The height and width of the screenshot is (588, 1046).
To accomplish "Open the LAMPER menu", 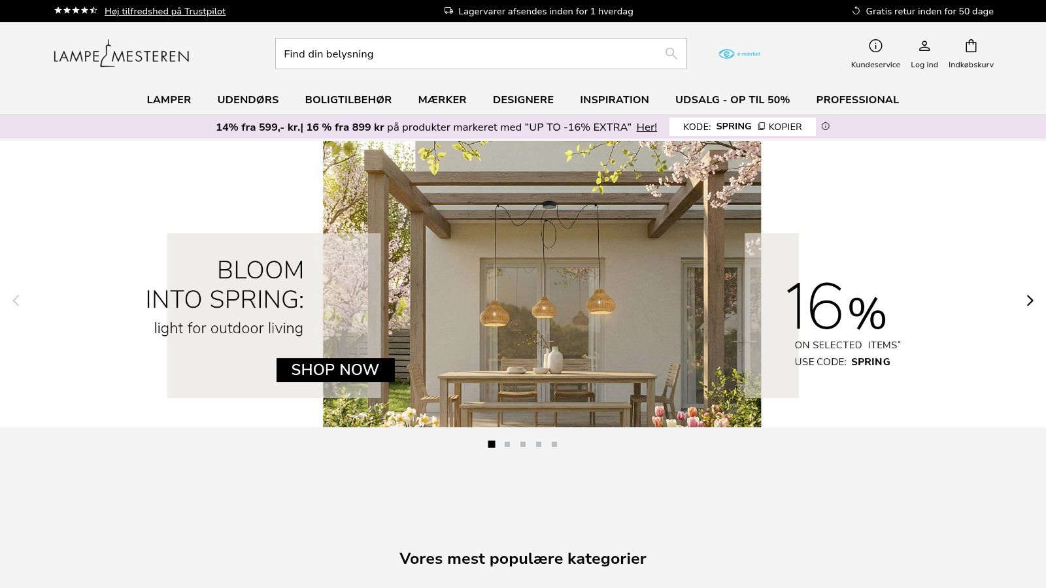I will [169, 100].
